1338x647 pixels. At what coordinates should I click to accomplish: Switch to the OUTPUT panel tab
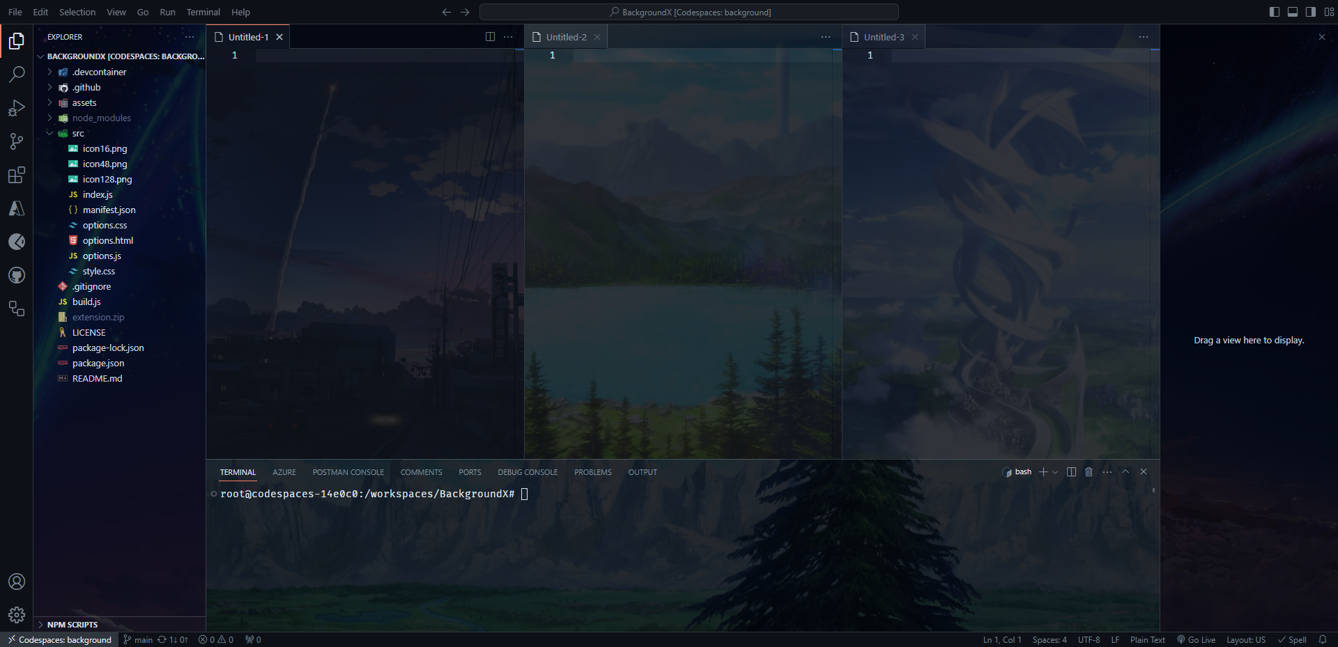click(x=643, y=472)
